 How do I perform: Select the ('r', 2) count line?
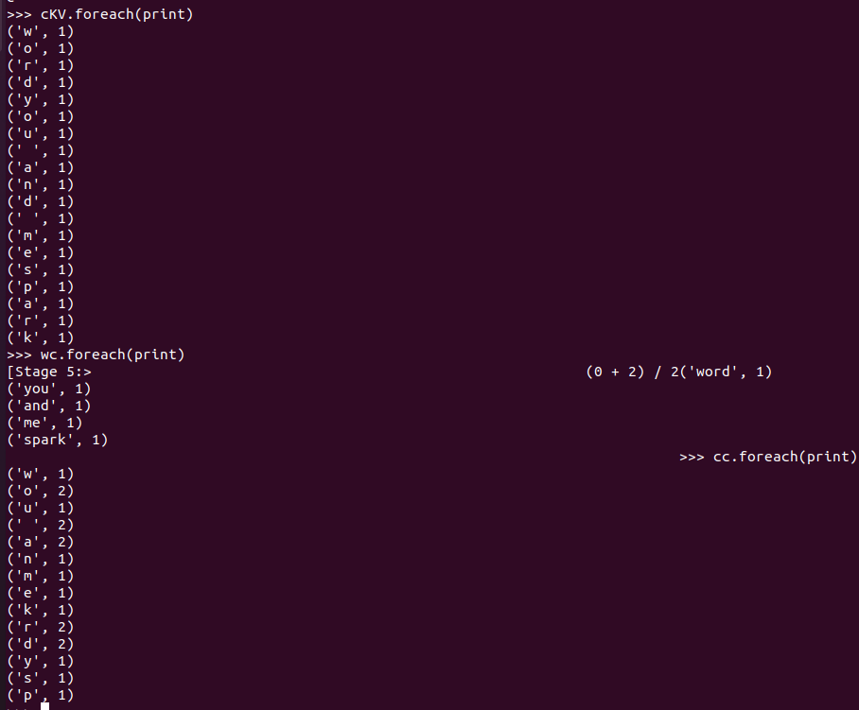point(40,627)
